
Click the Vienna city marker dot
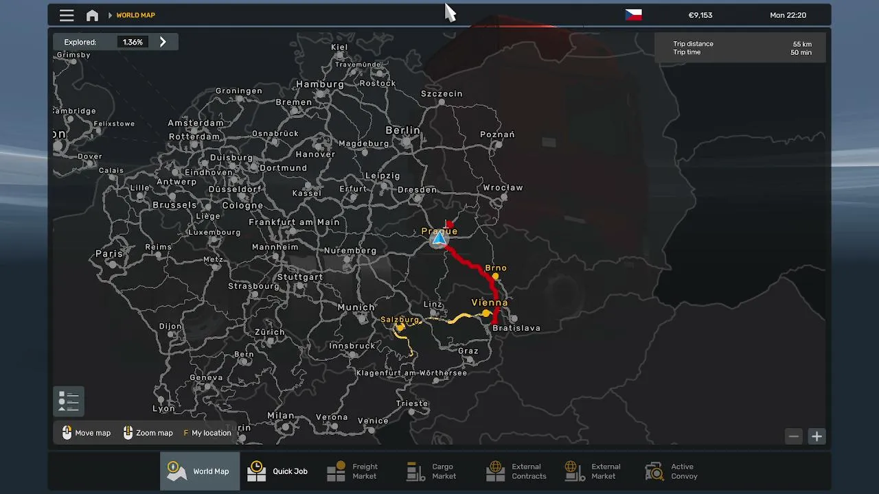(486, 314)
